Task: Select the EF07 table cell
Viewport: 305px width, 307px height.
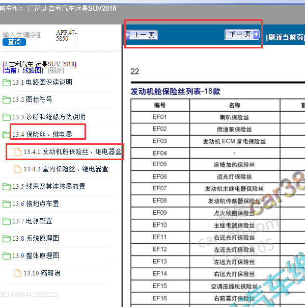Action: (x=160, y=188)
